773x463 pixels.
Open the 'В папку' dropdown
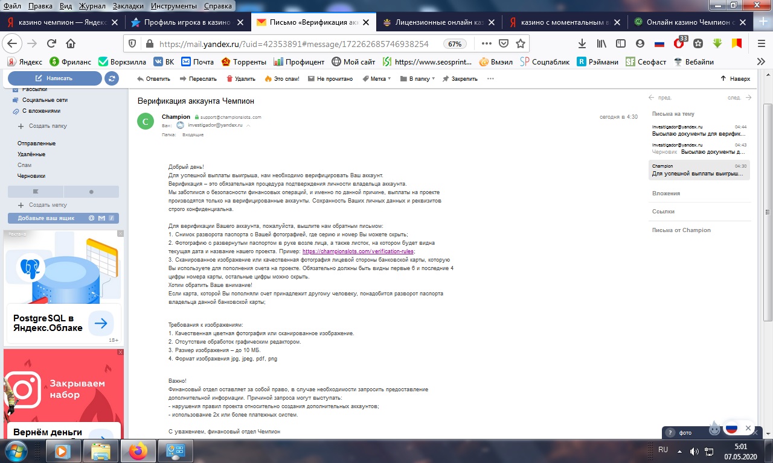pos(417,78)
